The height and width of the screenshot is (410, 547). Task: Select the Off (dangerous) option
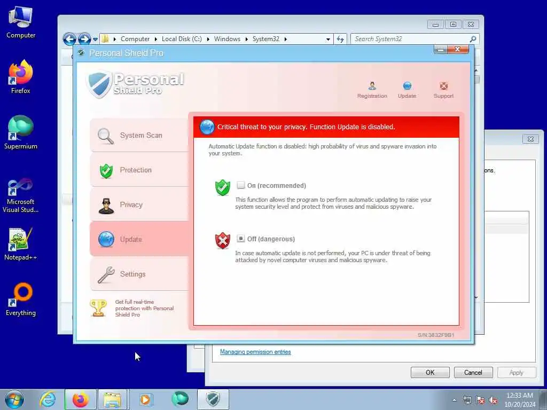pos(241,239)
